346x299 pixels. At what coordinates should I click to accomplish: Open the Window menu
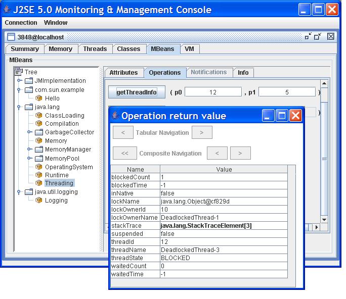pos(56,22)
